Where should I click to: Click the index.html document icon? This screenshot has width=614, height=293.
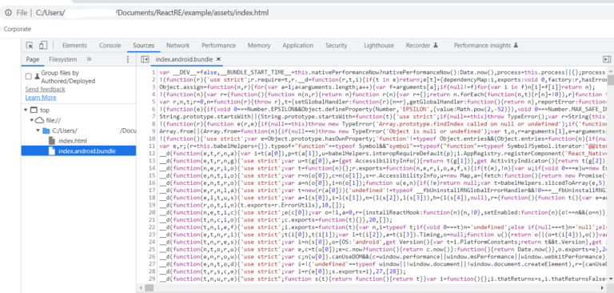[x=52, y=141]
